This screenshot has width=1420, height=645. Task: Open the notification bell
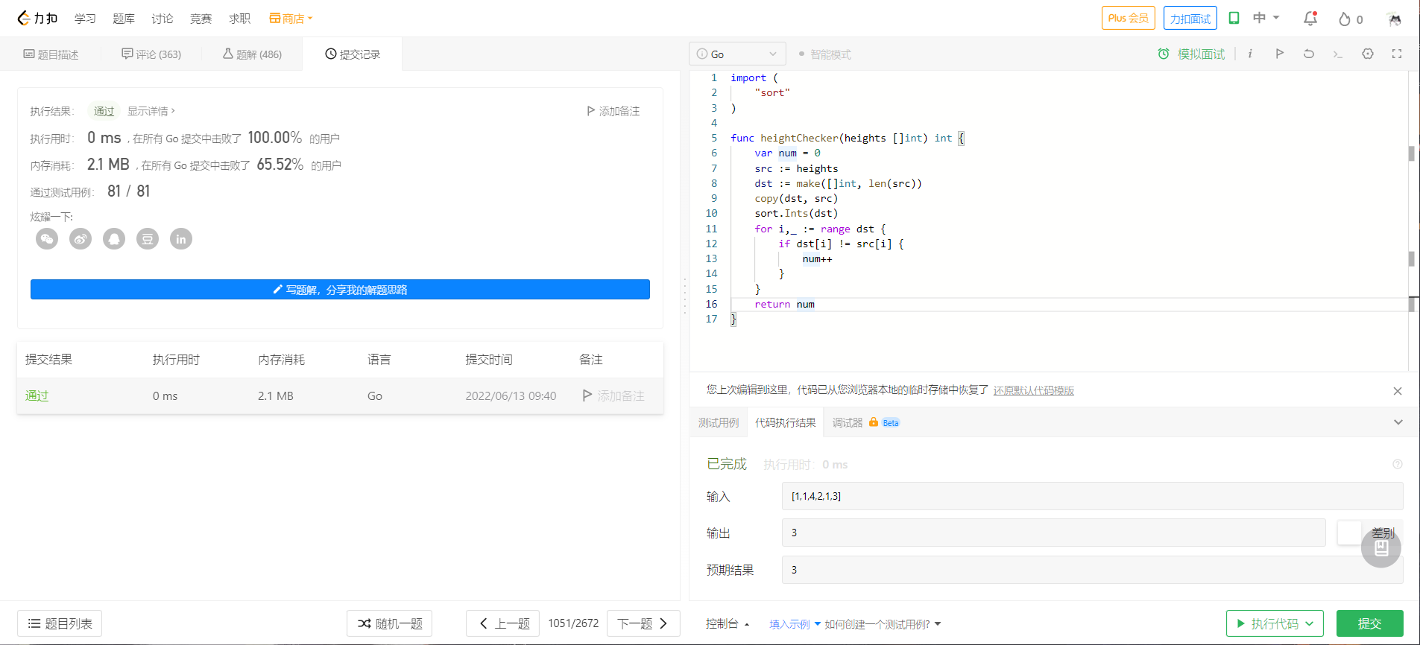pyautogui.click(x=1310, y=19)
